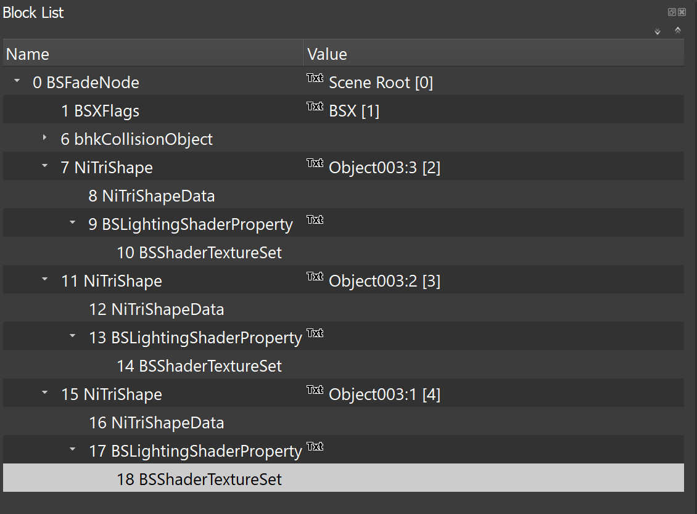Collapse the 7 NiTriShape node
Viewport: 697px width, 514px height.
44,166
